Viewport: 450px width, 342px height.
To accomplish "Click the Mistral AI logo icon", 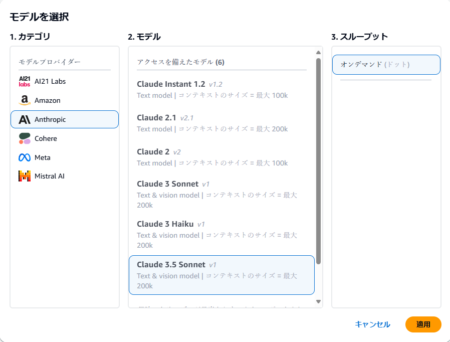I will [25, 176].
